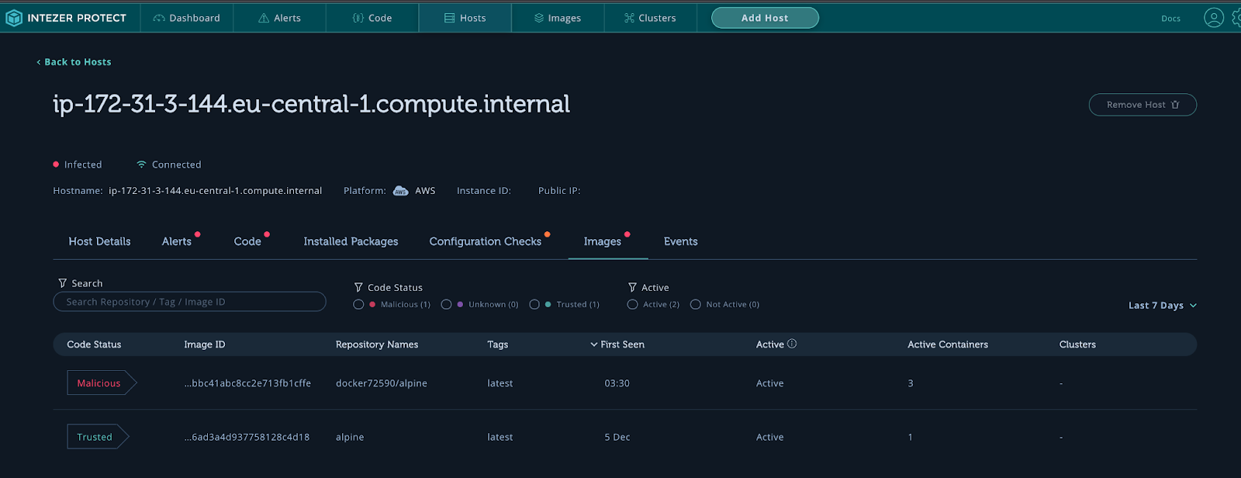Click the Search Repository input field

(189, 302)
